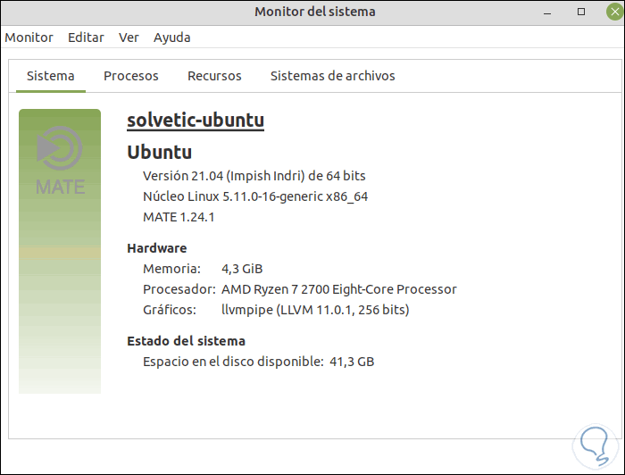Image resolution: width=625 pixels, height=475 pixels.
Task: Switch to the Recursos tab
Action: click(x=214, y=76)
